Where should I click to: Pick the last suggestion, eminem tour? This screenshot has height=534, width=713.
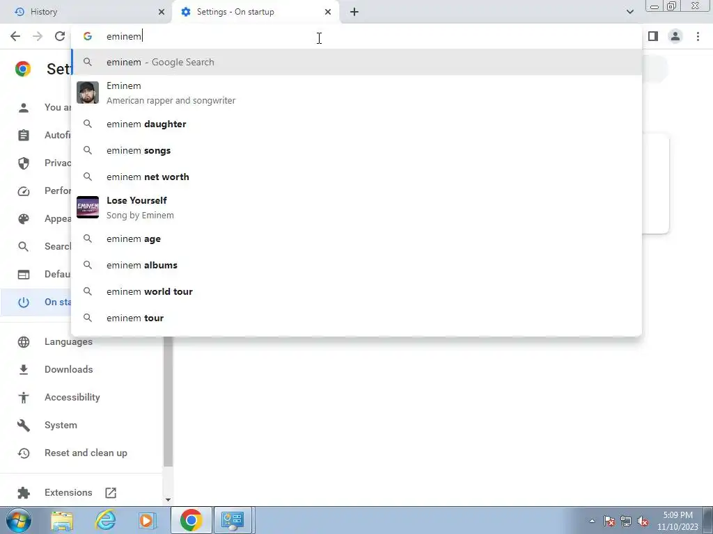[x=356, y=318]
